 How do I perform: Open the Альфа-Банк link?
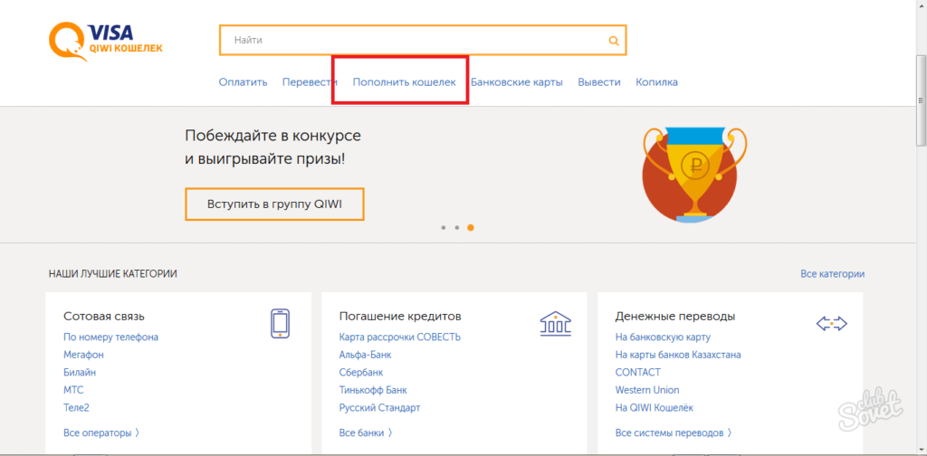pos(366,355)
